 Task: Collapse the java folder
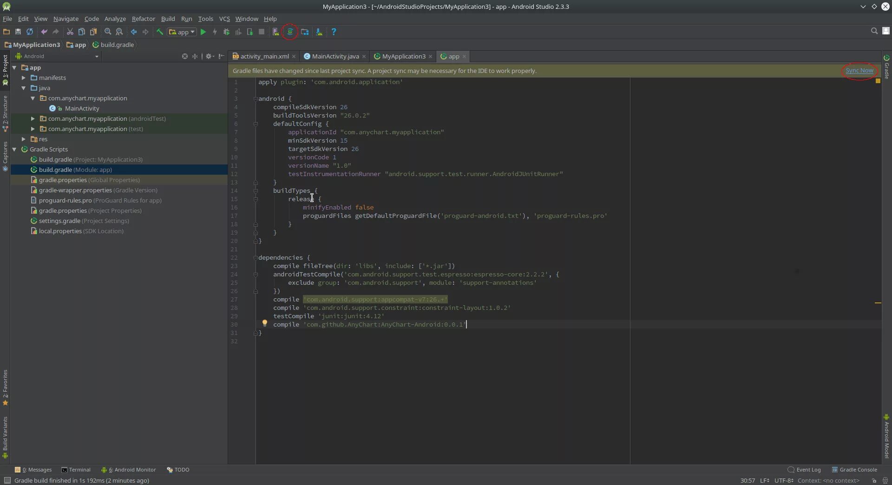pos(24,88)
